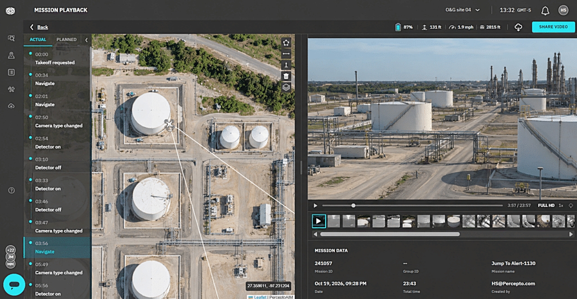Play the mission video
The height and width of the screenshot is (299, 577).
[316, 206]
